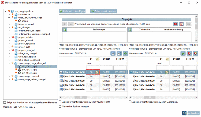The height and width of the screenshot is (117, 201).
Task: Expand the project_deleted folder
Action: pos(9,37)
